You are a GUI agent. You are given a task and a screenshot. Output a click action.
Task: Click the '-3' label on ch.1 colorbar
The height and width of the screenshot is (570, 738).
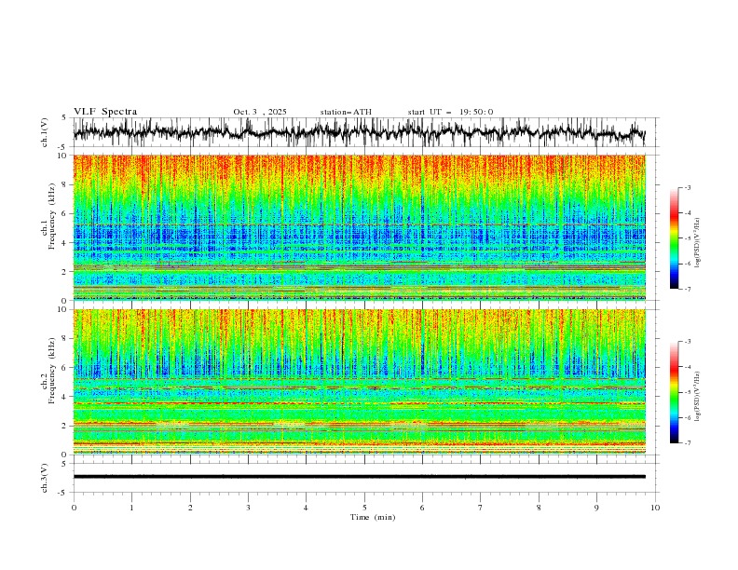(x=688, y=187)
